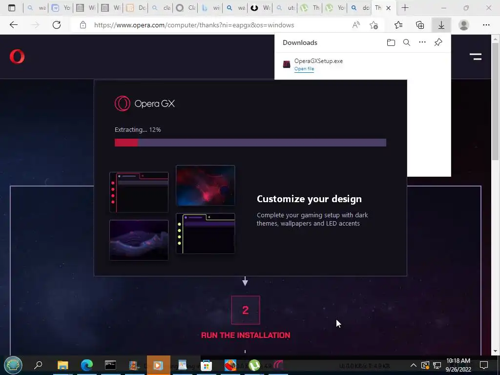The width and height of the screenshot is (500, 375).
Task: Launch File Explorer from taskbar
Action: tap(63, 365)
